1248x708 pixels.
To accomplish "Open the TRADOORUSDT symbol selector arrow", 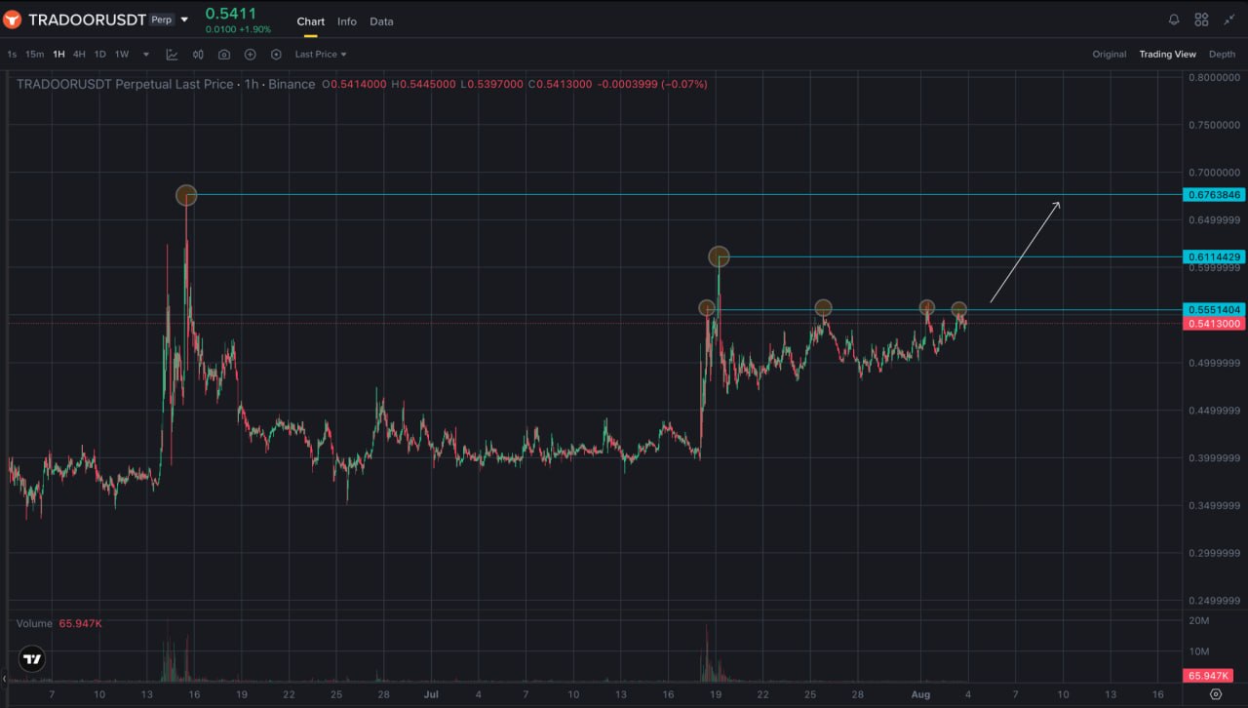I will (x=184, y=20).
